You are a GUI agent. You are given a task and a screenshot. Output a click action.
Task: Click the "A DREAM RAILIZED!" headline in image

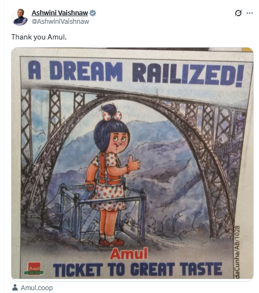pyautogui.click(x=136, y=73)
